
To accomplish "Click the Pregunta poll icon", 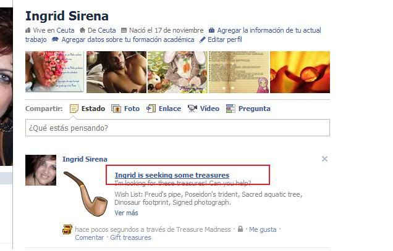I will point(230,109).
